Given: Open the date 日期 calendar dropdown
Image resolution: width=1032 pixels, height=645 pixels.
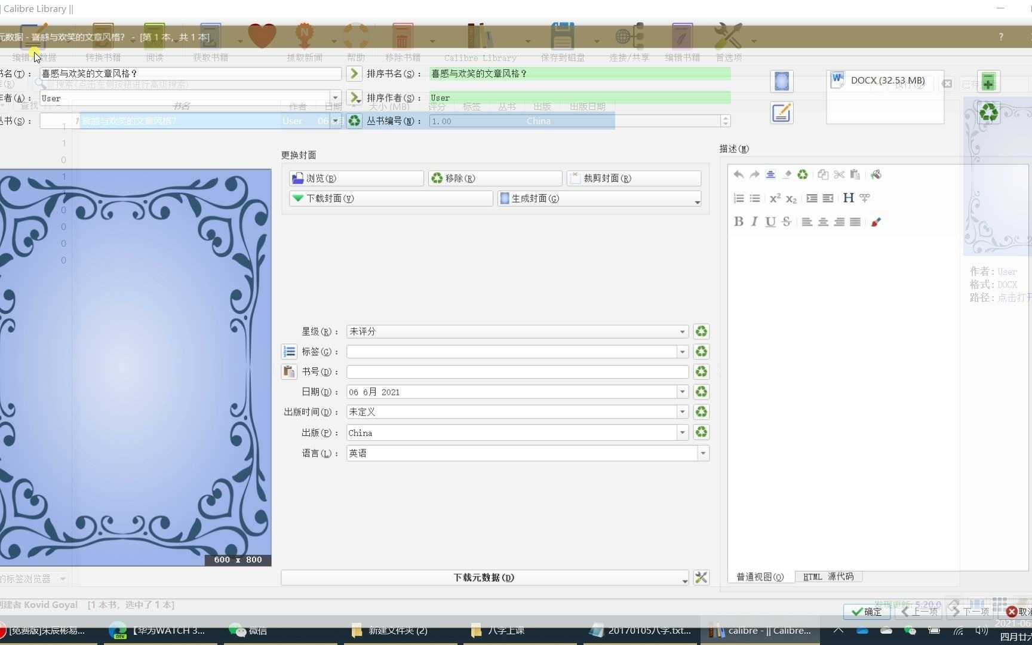Looking at the screenshot, I should coord(682,392).
